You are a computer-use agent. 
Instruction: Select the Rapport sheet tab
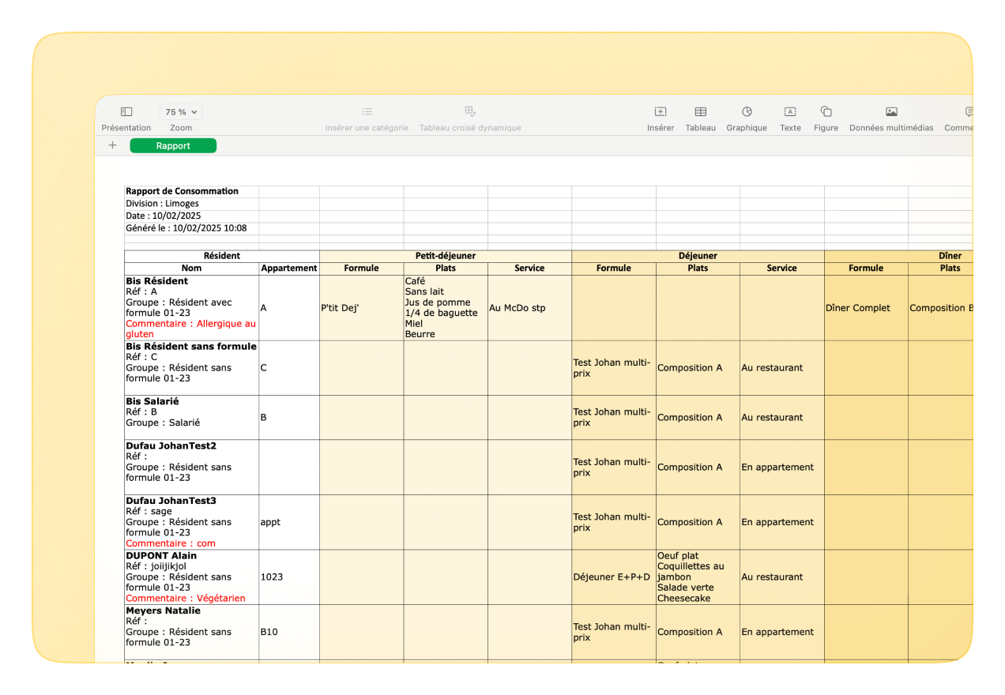[x=173, y=146]
